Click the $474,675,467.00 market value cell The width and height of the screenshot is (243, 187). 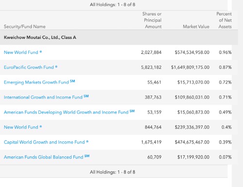192,142
